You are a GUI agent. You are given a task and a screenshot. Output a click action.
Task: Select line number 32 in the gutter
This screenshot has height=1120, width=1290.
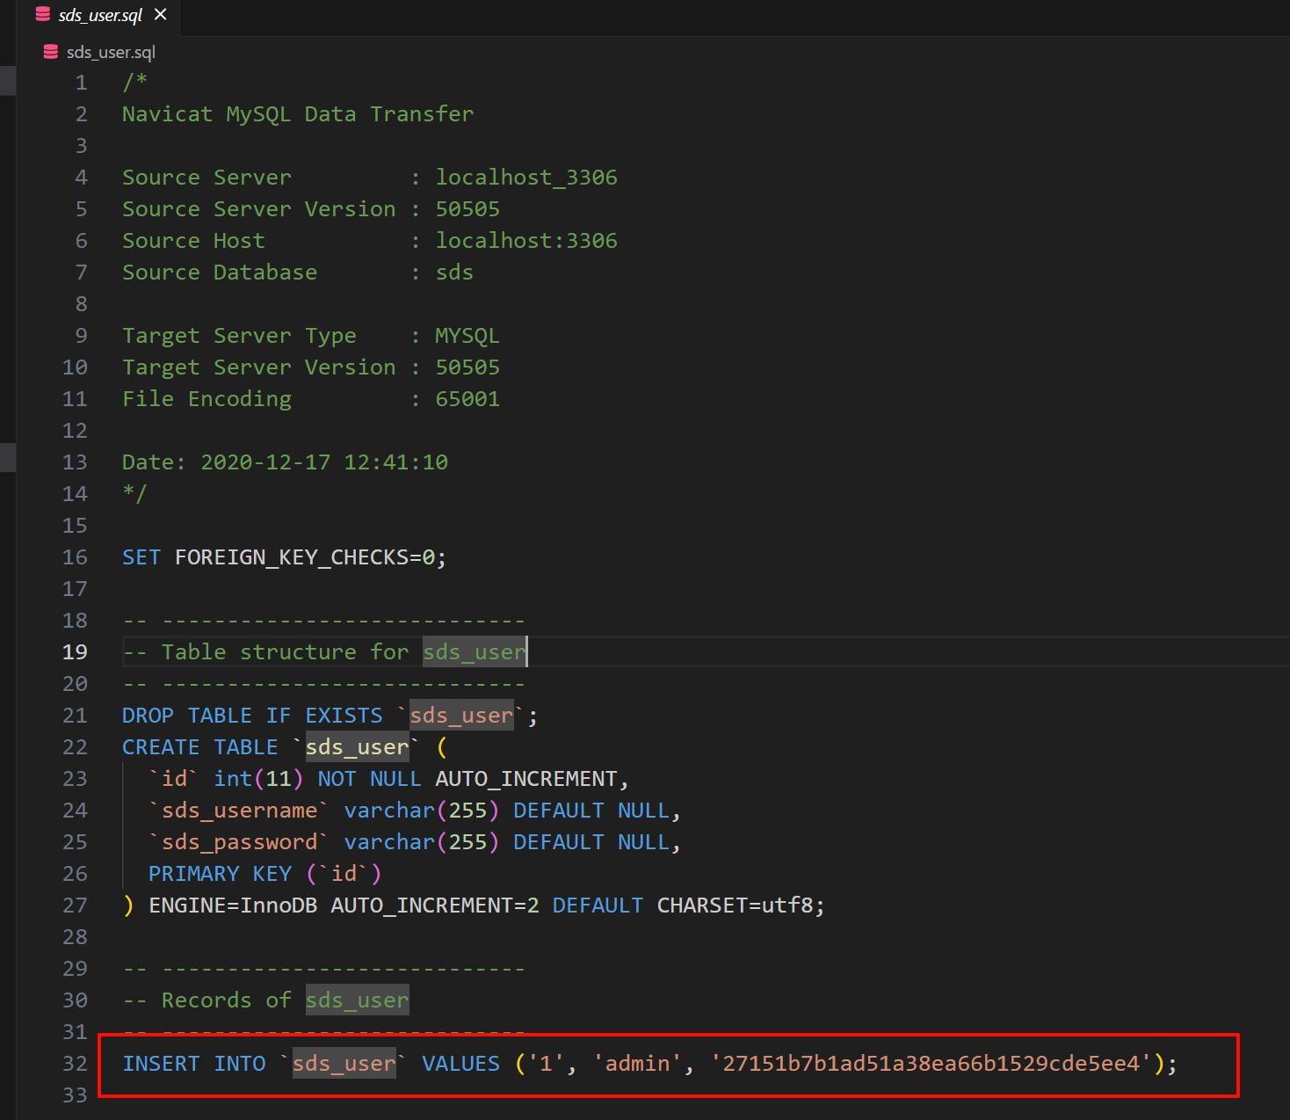point(75,1064)
